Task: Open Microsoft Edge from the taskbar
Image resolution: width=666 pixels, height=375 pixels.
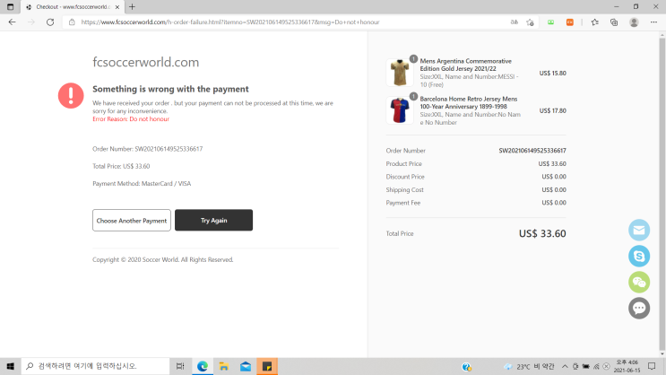Action: point(203,366)
